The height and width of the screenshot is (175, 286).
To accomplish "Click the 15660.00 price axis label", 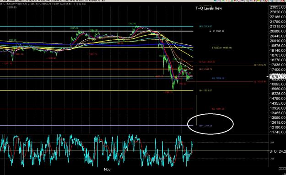I will pyautogui.click(x=278, y=89).
